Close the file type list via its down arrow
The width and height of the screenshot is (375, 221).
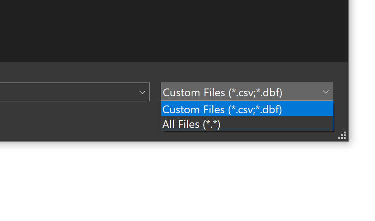[x=325, y=92]
